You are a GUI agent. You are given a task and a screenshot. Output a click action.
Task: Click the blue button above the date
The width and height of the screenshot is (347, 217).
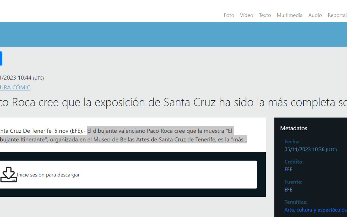(x=1, y=59)
